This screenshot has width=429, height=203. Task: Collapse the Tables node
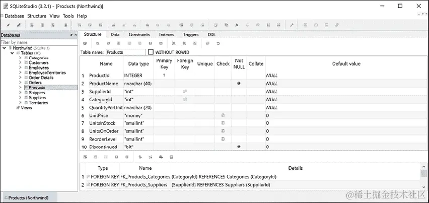click(x=12, y=53)
